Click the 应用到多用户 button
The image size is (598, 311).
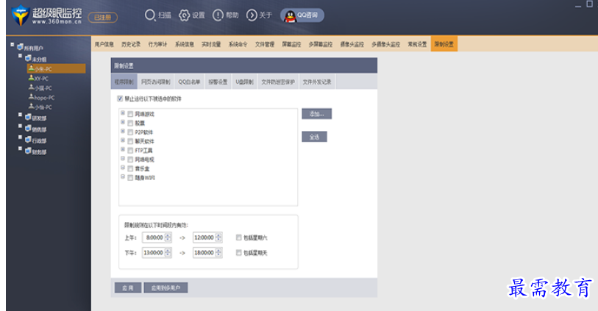[x=165, y=287]
